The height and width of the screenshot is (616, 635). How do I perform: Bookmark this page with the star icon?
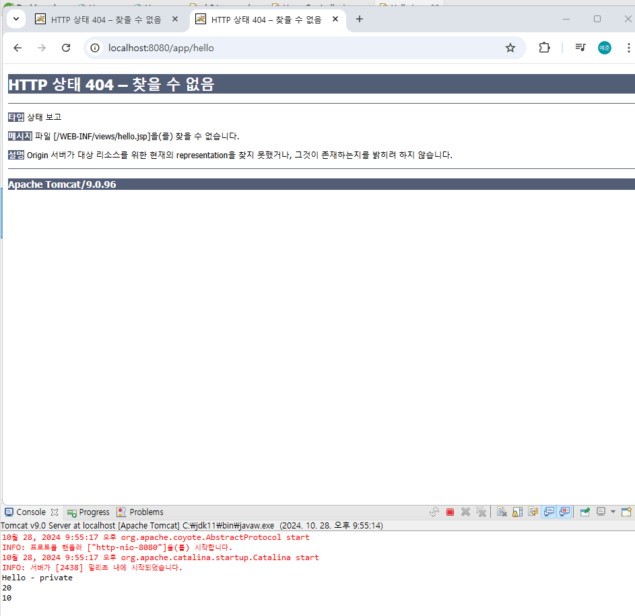pyautogui.click(x=510, y=48)
